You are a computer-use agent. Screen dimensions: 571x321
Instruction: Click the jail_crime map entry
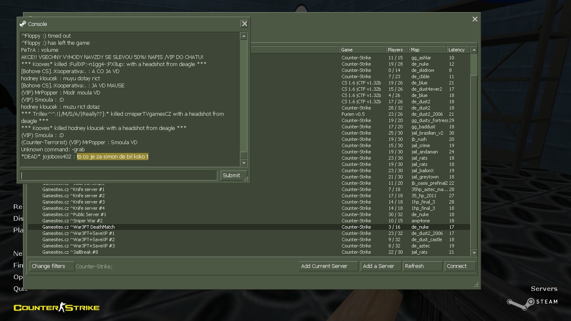click(421, 145)
